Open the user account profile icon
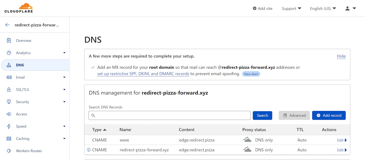 (347, 8)
